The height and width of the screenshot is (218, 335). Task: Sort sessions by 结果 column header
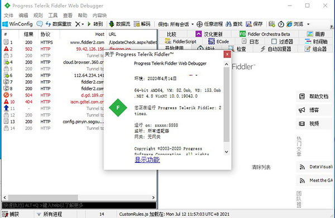(28, 34)
